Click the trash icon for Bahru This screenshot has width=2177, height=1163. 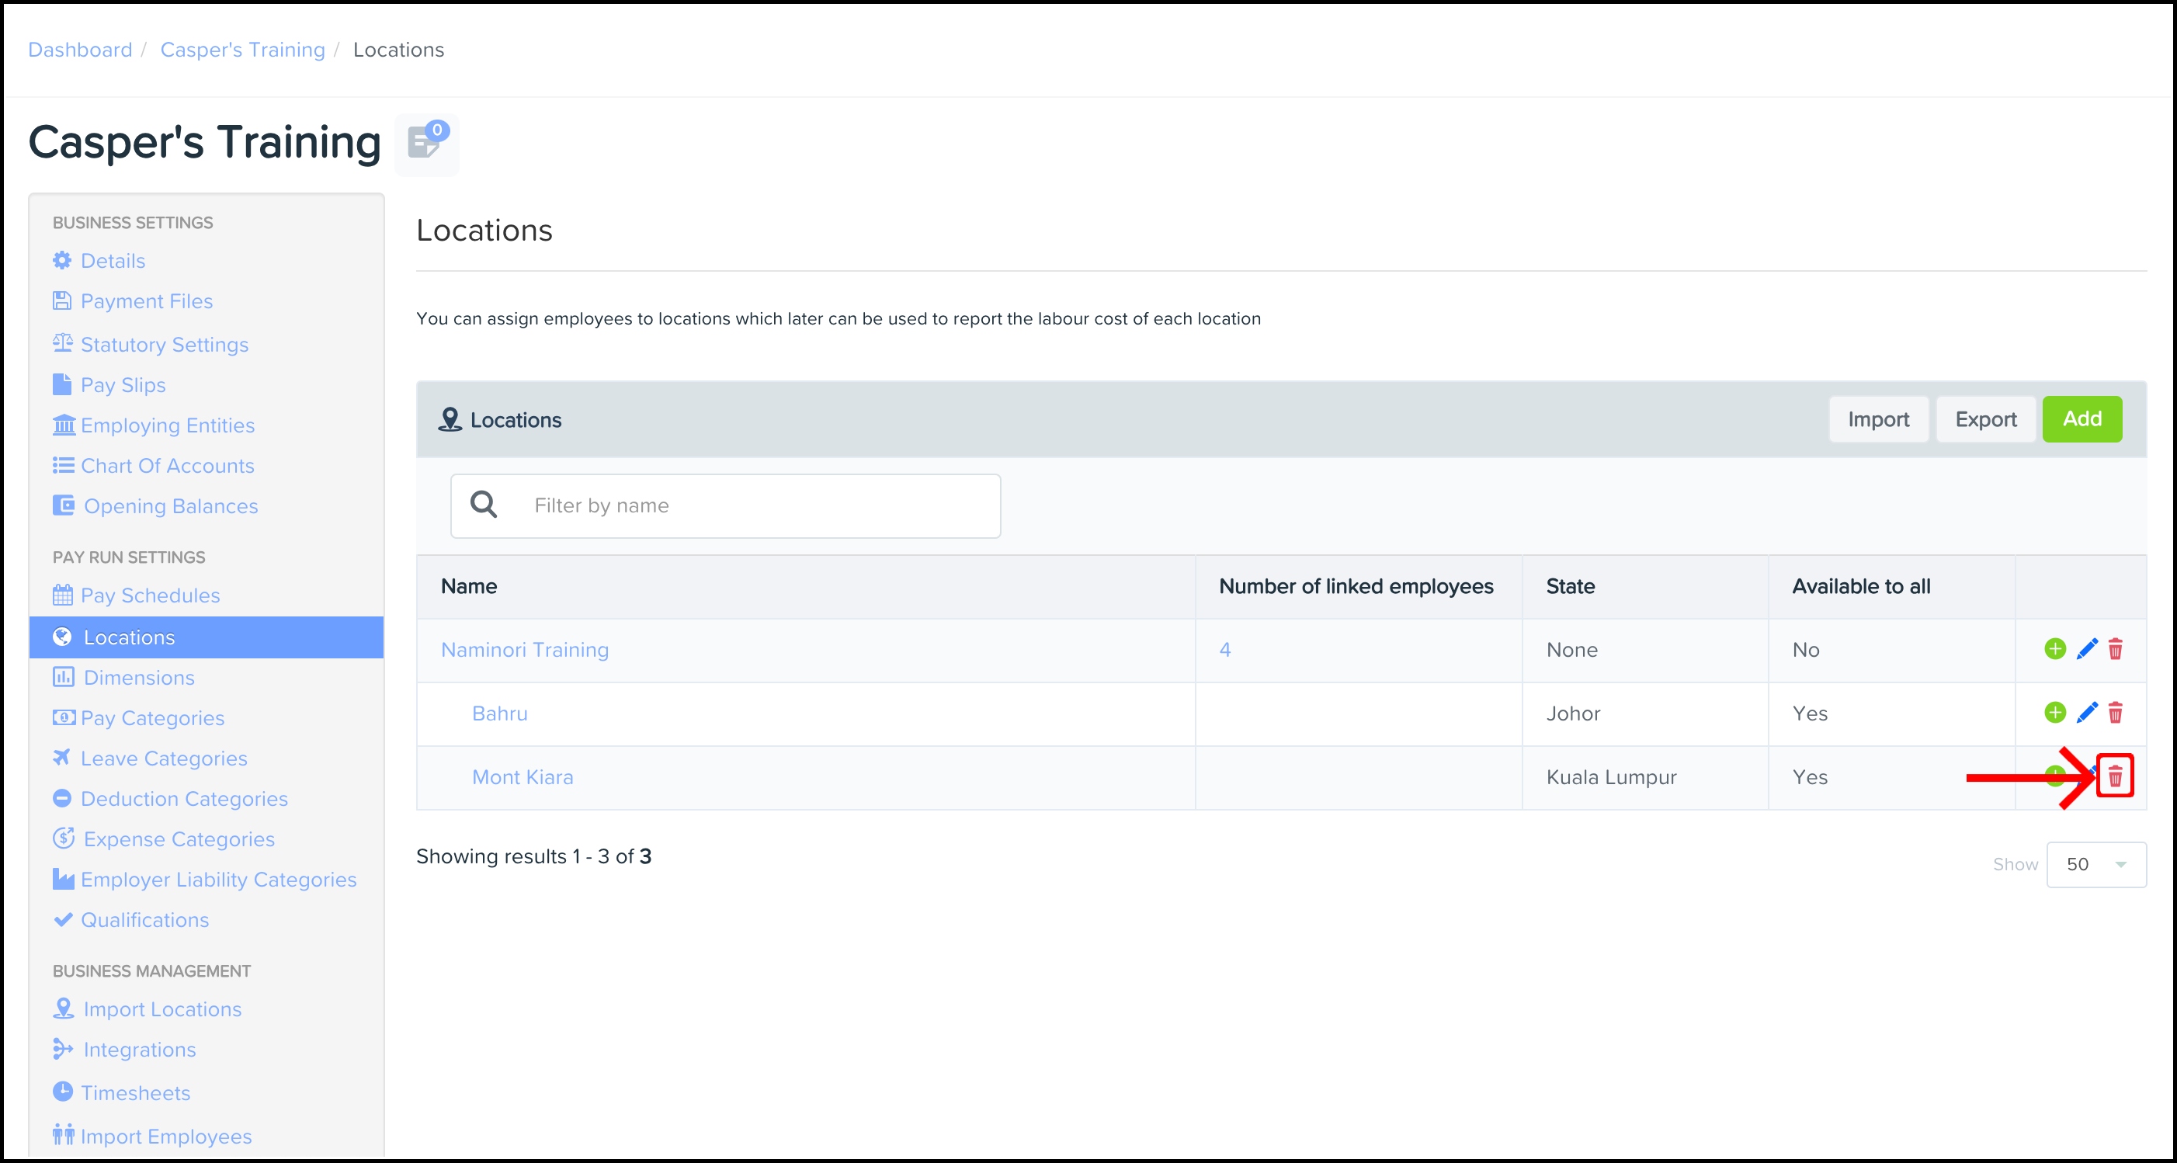2114,713
